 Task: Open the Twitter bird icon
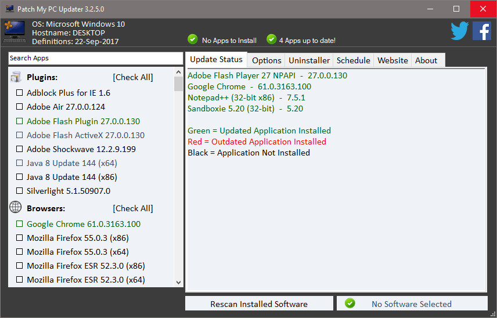[x=460, y=31]
